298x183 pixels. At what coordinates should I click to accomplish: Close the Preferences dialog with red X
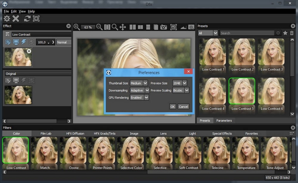point(188,72)
